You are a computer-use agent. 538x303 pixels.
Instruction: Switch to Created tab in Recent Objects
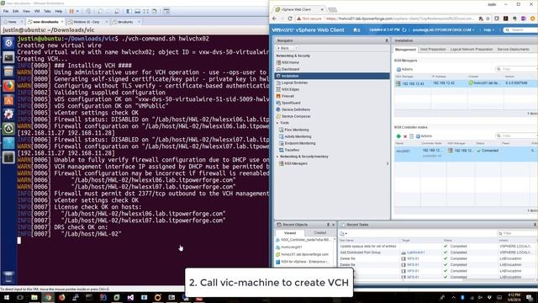(319, 233)
